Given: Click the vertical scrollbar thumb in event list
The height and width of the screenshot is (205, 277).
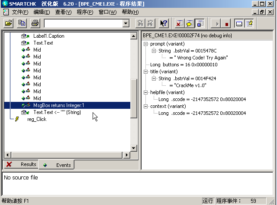Looking at the screenshot, I should [x=134, y=98].
